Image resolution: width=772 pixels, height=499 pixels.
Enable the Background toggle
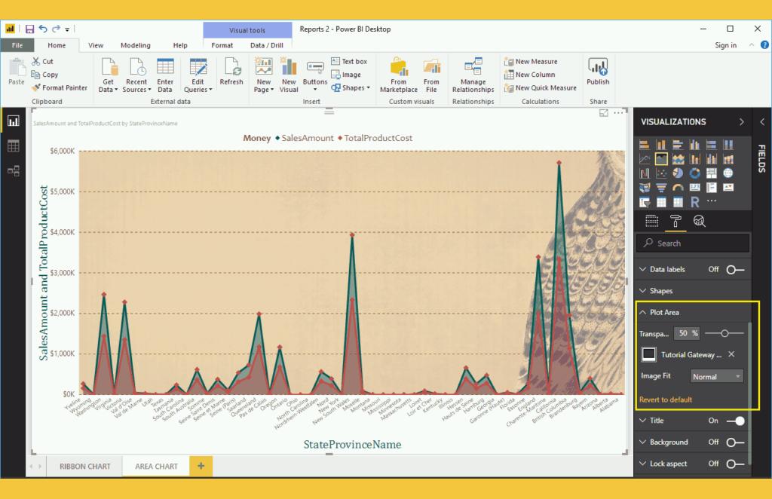[x=735, y=442]
